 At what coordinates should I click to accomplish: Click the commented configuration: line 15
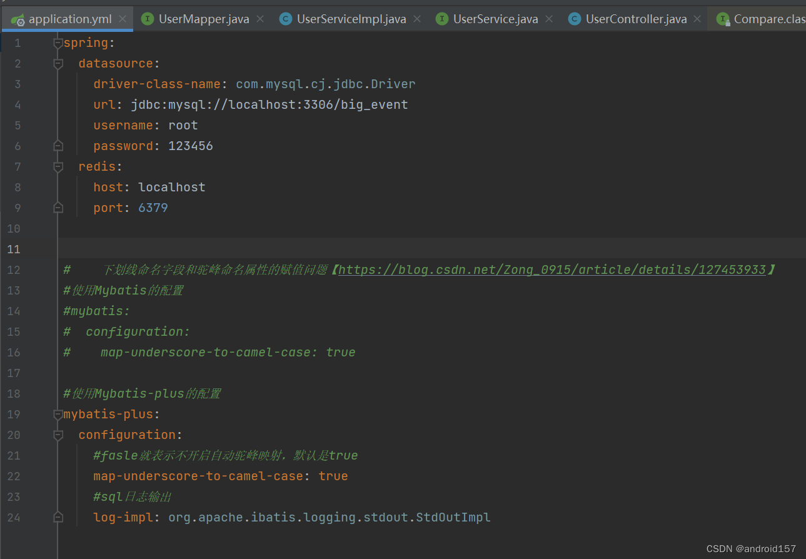[127, 331]
